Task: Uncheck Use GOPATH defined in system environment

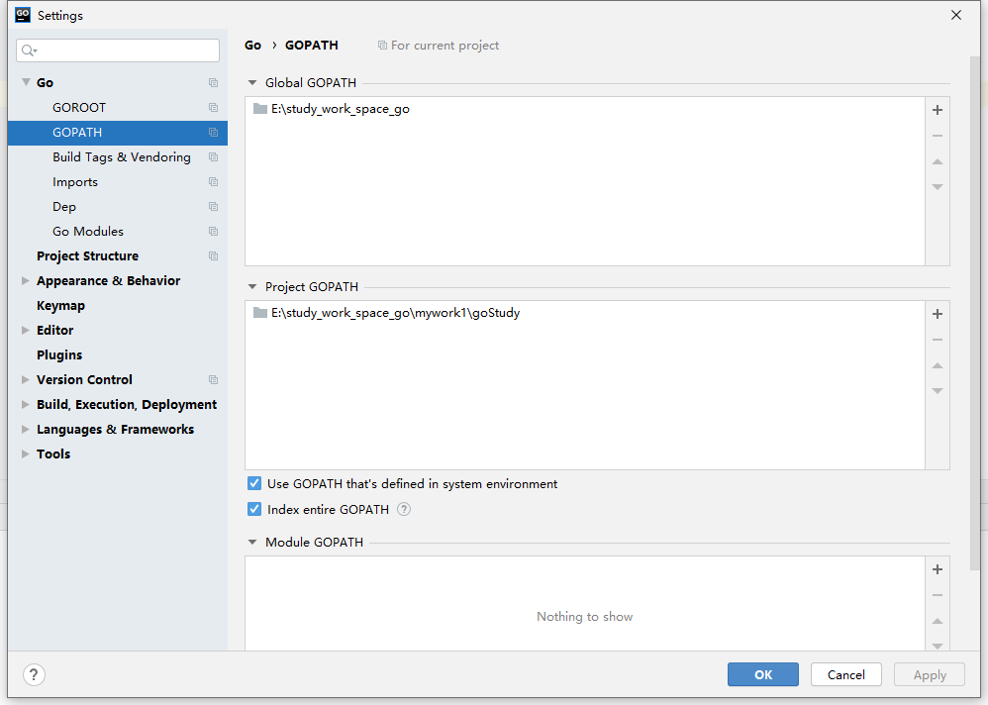Action: click(x=254, y=484)
